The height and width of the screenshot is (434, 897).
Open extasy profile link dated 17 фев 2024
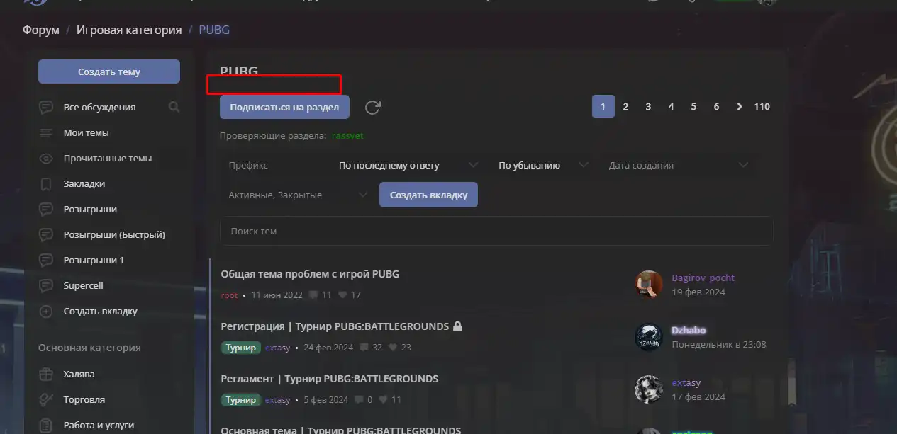click(x=686, y=382)
